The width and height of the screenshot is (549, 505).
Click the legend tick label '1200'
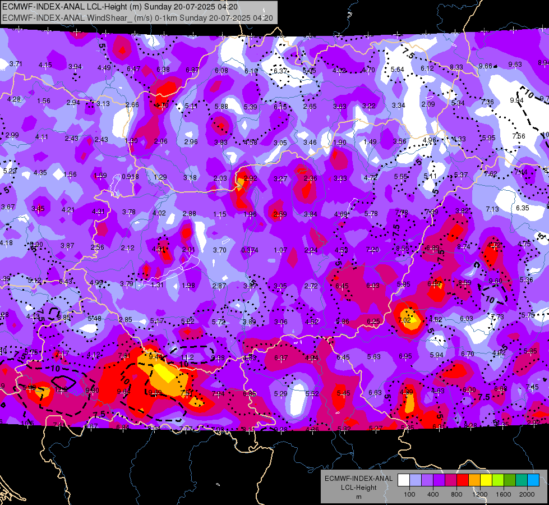[x=479, y=494]
